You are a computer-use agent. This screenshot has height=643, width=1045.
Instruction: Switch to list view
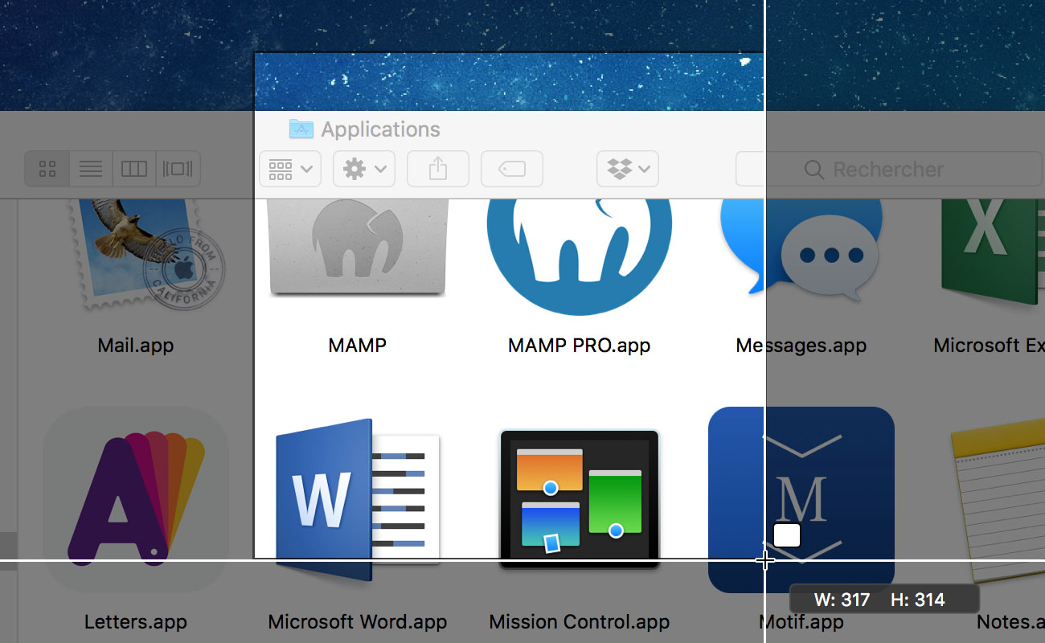91,169
